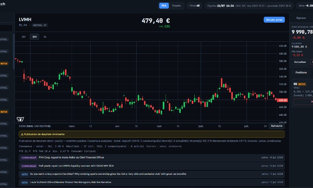Select the 1A chart range
Image resolution: width=313 pixels, height=188 pixels.
coord(45,37)
